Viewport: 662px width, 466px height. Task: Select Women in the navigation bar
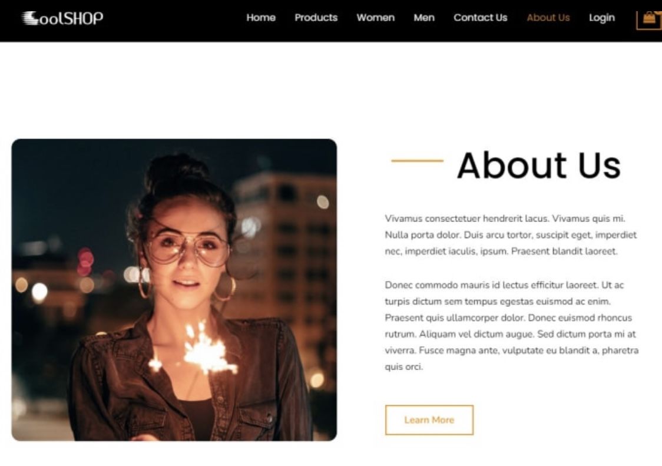(376, 18)
